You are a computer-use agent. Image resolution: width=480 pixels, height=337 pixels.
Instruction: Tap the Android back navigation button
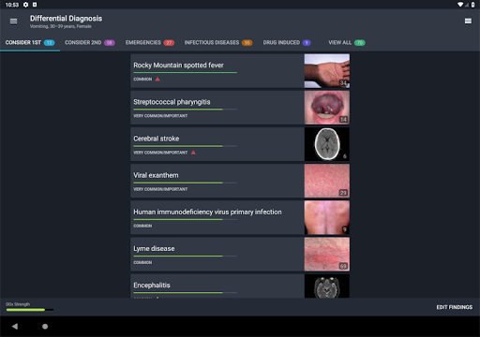[15, 327]
